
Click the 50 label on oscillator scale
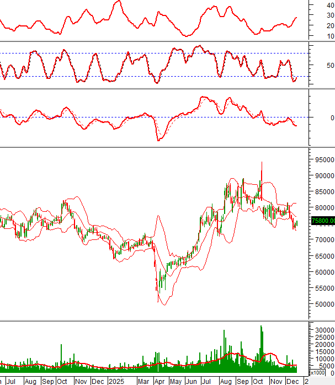tap(330, 65)
